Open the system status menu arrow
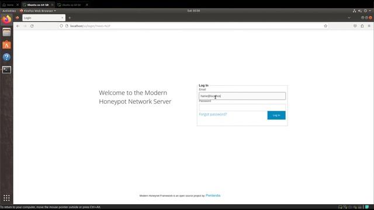The image size is (374, 210). coord(370,10)
